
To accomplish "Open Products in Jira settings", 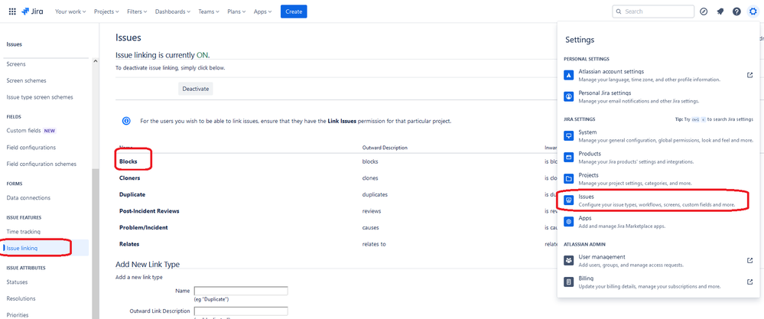I will click(x=658, y=157).
